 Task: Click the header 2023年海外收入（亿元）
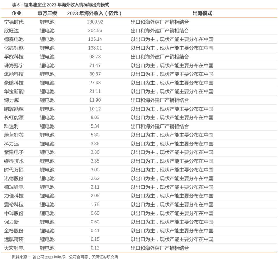(x=94, y=13)
